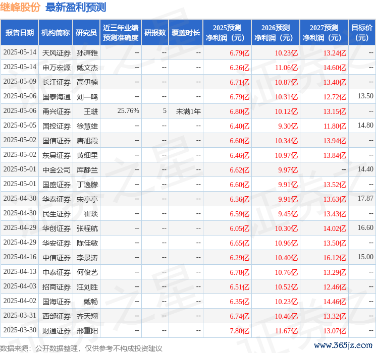
Task: Select 天风证券 institution cell
Action: click(57, 53)
